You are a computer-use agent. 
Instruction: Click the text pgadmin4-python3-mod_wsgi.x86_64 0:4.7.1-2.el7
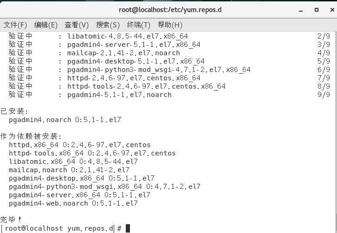pyautogui.click(x=104, y=187)
